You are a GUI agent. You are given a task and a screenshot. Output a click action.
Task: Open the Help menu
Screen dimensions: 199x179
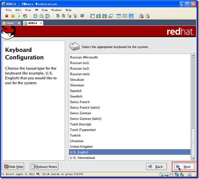click(x=68, y=10)
